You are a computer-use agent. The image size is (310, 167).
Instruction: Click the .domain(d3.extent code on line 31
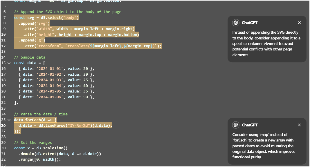click(x=60, y=154)
